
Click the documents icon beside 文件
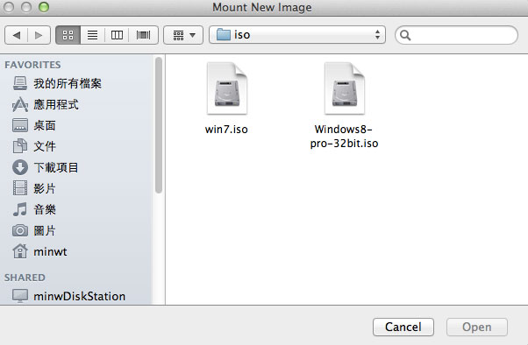click(20, 146)
